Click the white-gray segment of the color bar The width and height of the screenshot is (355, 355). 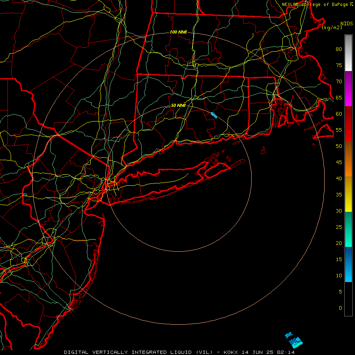tap(348, 53)
